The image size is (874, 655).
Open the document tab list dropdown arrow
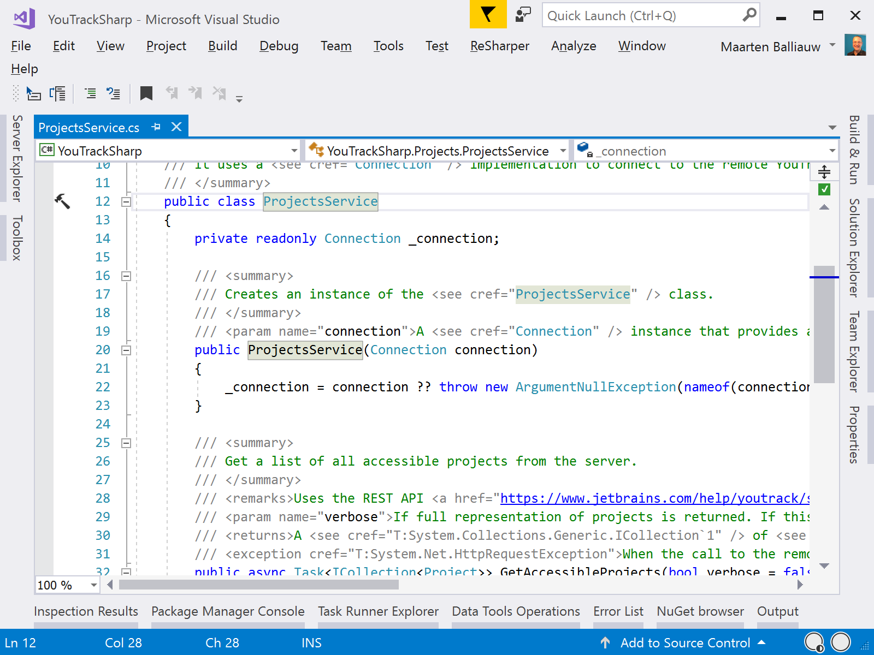(832, 128)
